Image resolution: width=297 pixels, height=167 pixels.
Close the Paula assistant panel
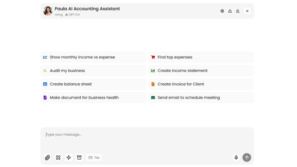(x=247, y=11)
